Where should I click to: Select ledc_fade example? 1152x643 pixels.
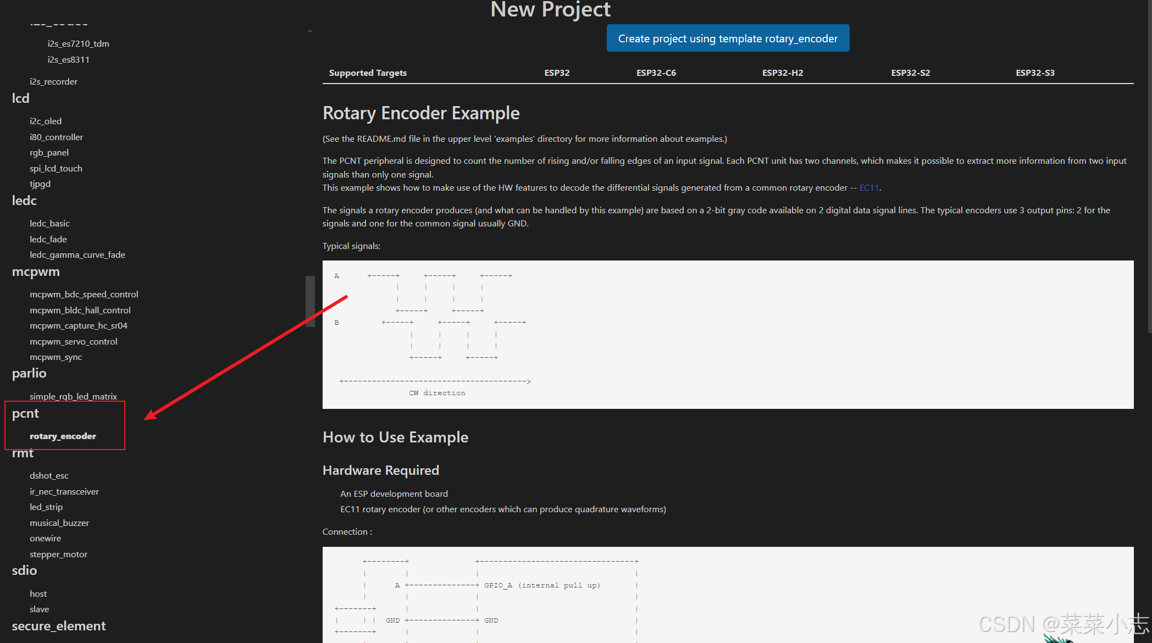pos(48,239)
